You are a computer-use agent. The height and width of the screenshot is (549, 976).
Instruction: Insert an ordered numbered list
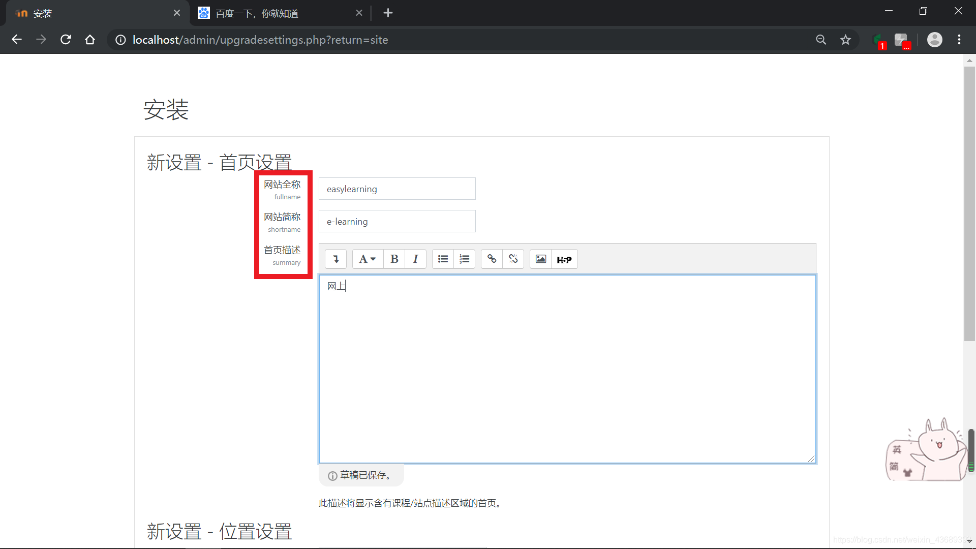click(x=464, y=259)
